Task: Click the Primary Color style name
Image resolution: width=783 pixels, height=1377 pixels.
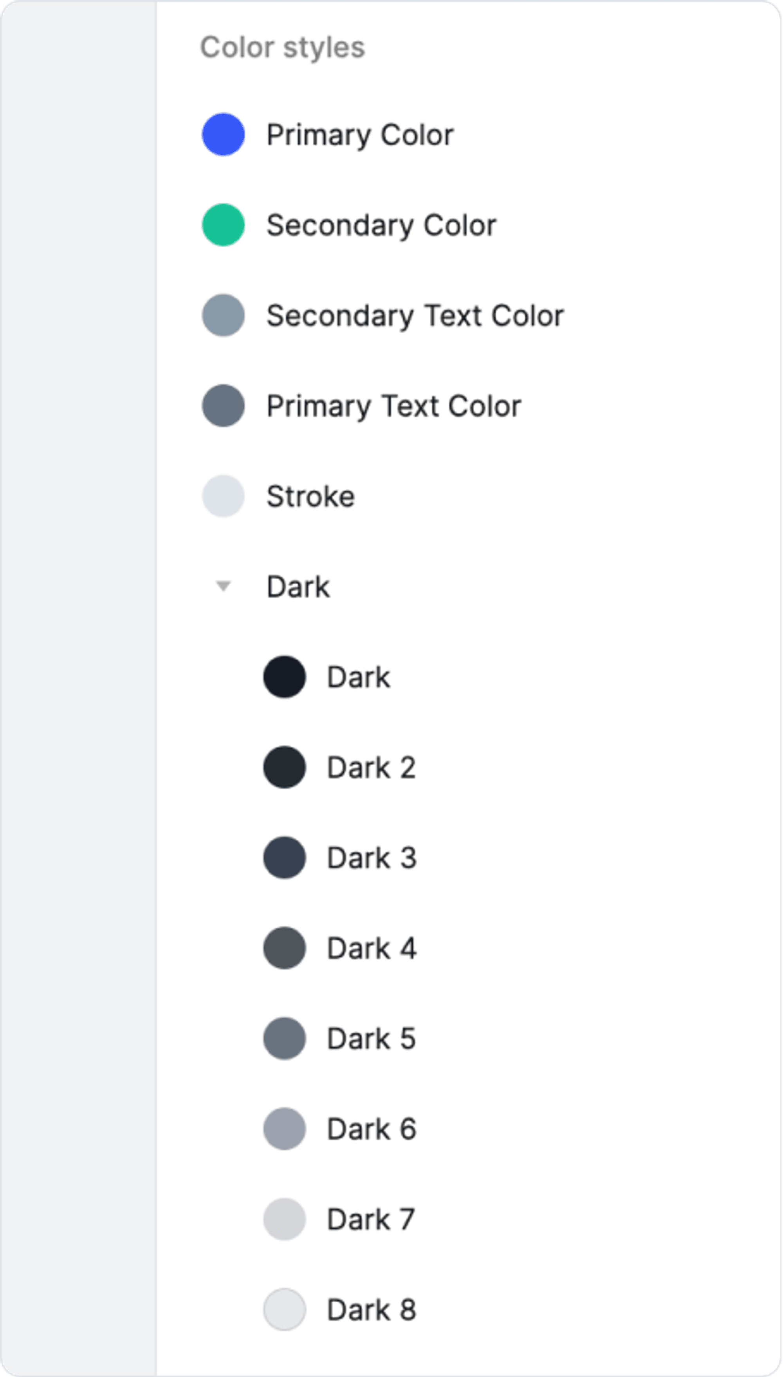Action: (360, 134)
